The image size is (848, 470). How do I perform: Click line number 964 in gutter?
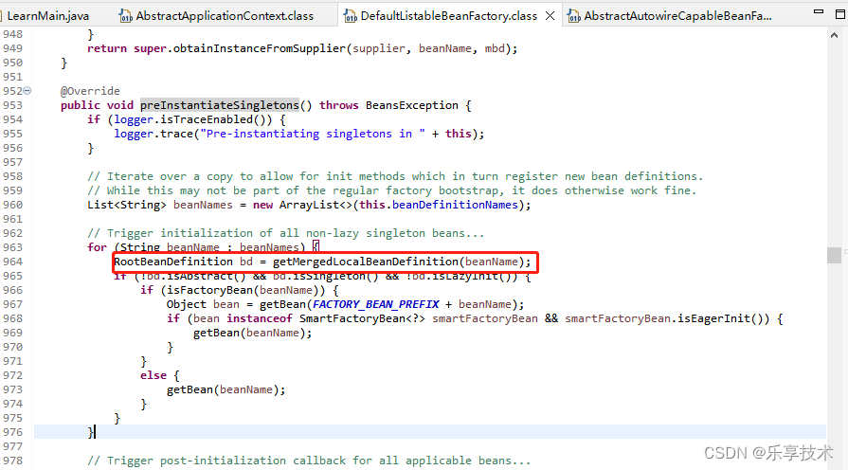[x=12, y=262]
